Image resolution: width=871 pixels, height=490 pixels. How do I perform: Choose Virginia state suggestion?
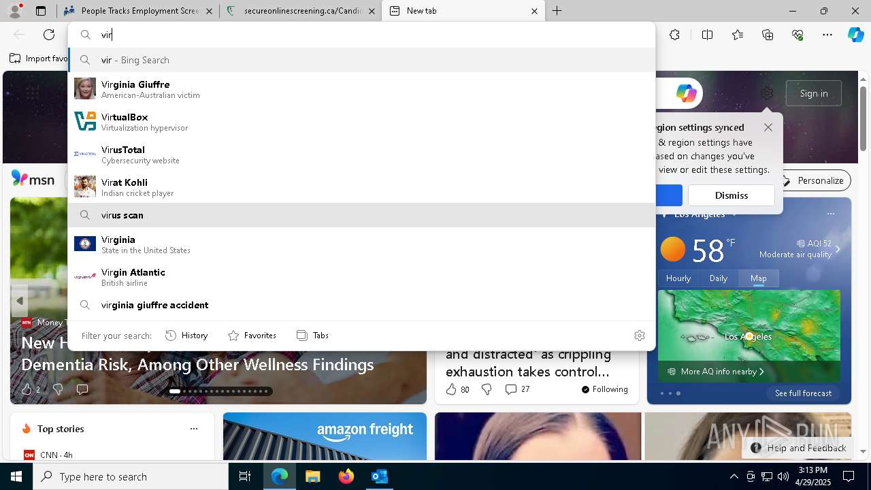tap(361, 244)
